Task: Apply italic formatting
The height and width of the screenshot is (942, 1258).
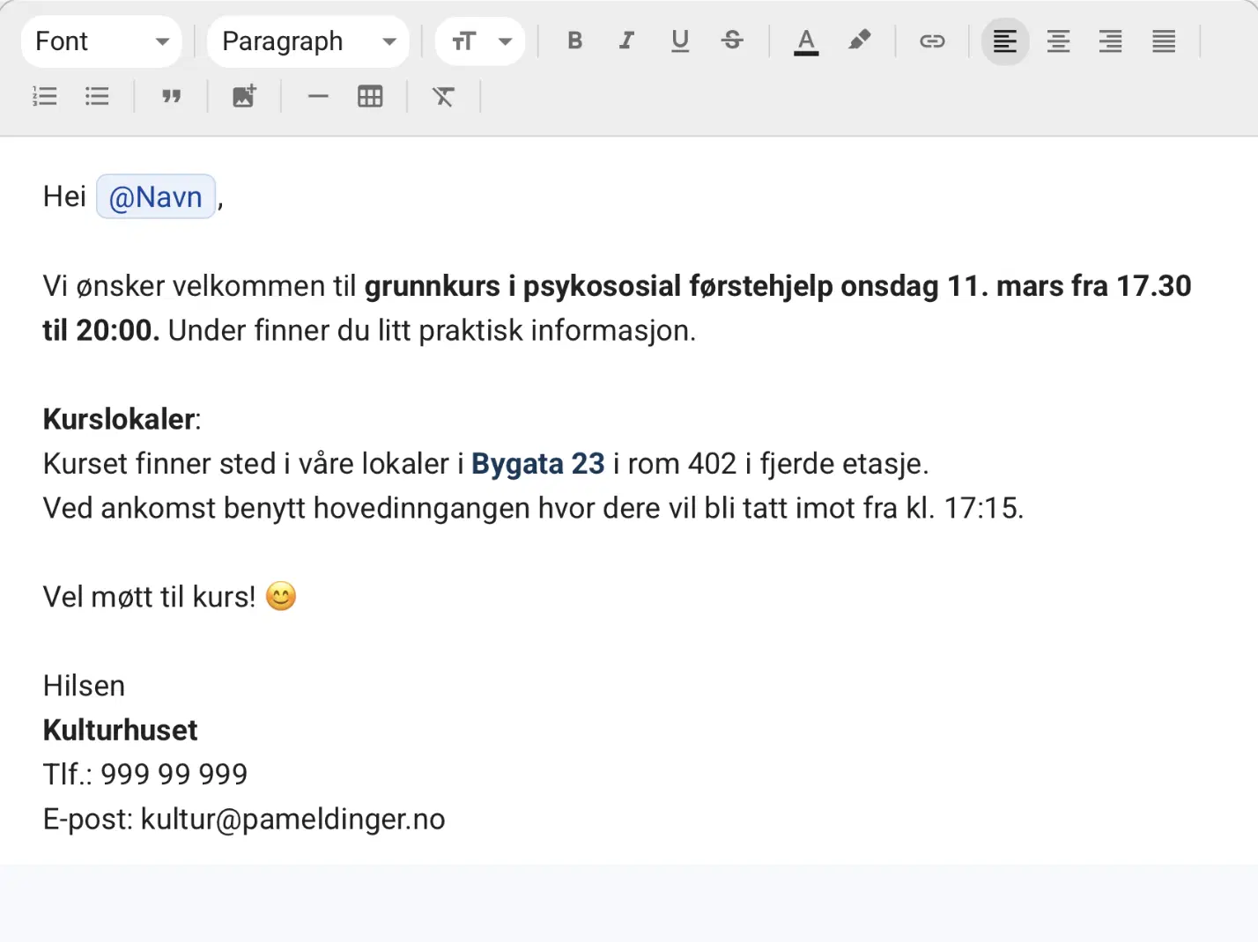Action: click(626, 40)
